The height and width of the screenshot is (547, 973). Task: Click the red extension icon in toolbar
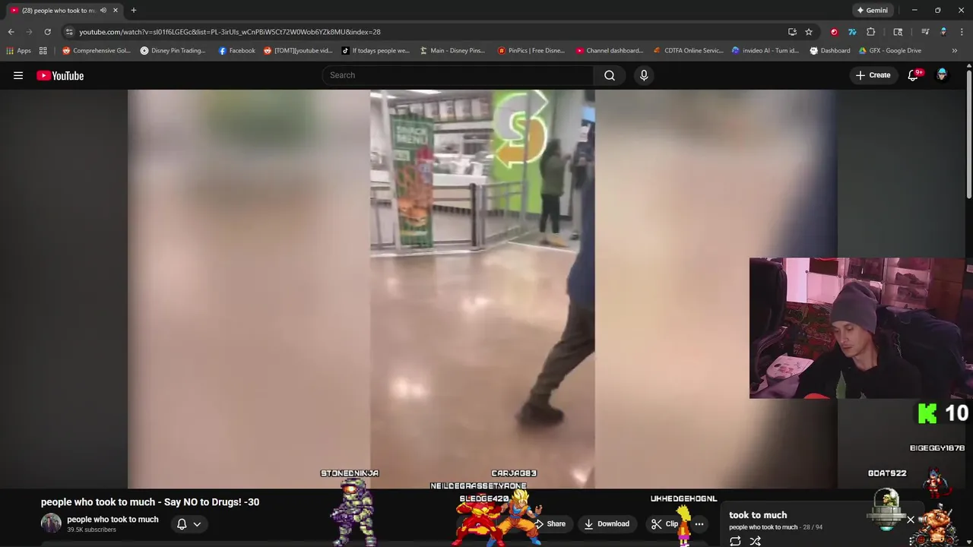tap(834, 32)
